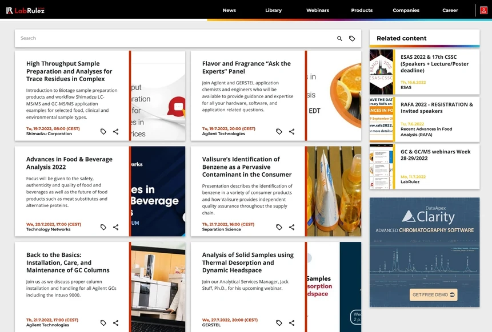Go to Webinars section
Image resolution: width=492 pixels, height=332 pixels.
tap(318, 10)
